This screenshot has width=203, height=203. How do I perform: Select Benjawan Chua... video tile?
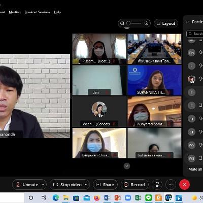tap(99, 143)
